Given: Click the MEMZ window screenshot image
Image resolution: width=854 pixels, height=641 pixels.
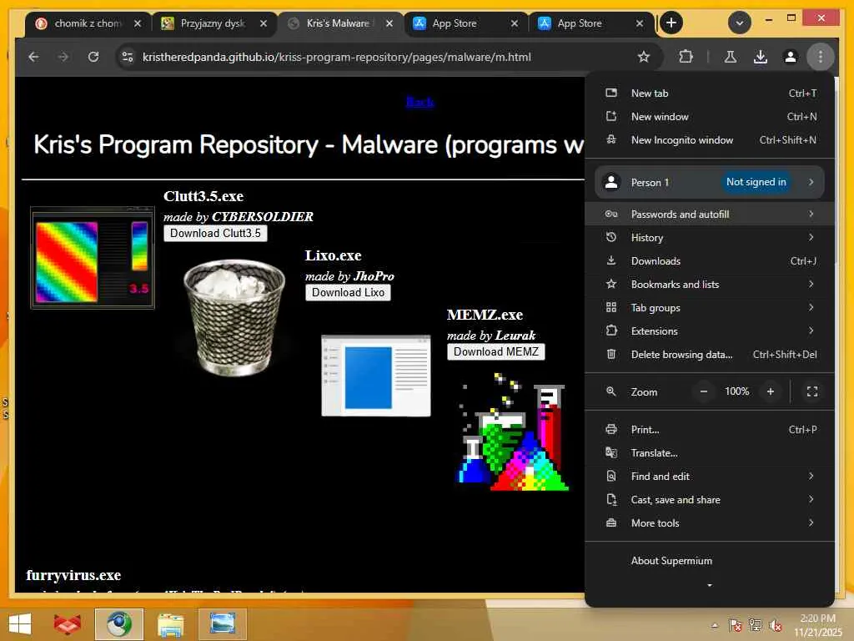Looking at the screenshot, I should tap(376, 376).
